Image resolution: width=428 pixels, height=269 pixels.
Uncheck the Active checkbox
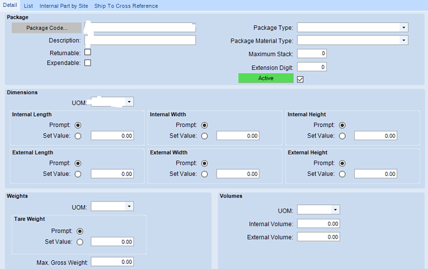(300, 79)
